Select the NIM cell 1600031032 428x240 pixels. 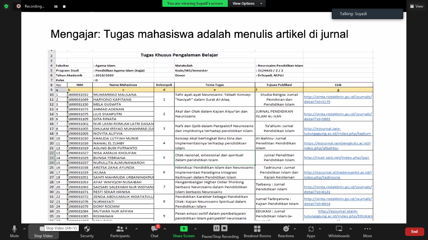tap(80, 95)
